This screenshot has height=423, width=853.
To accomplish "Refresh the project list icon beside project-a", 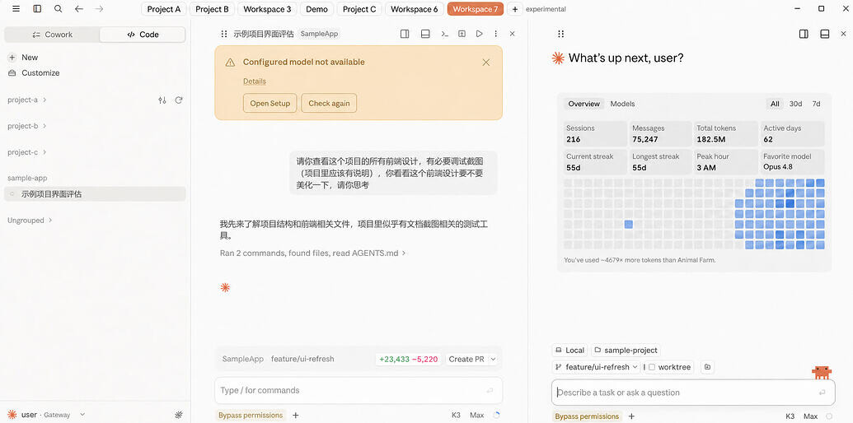I will [179, 100].
